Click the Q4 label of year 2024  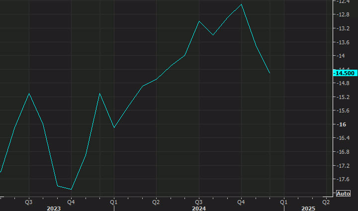pyautogui.click(x=241, y=202)
